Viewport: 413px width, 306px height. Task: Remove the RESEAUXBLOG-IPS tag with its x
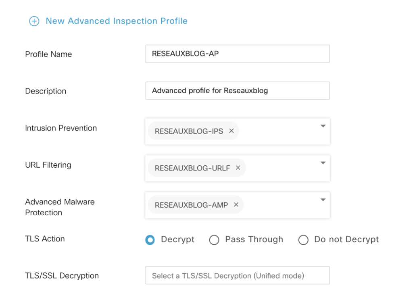pyautogui.click(x=232, y=131)
